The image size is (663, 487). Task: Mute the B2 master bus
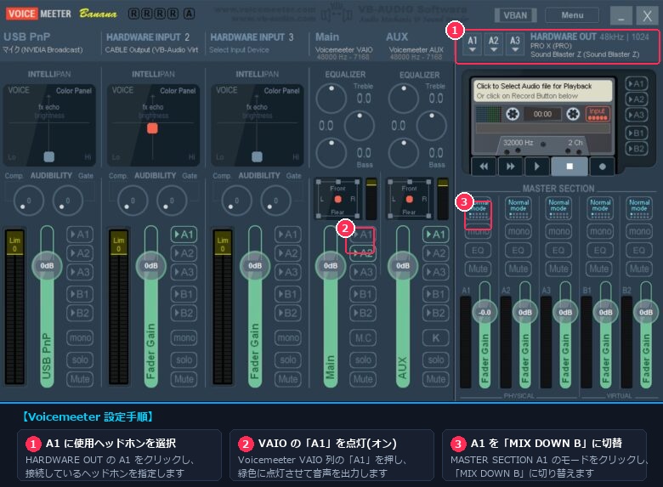tap(639, 269)
